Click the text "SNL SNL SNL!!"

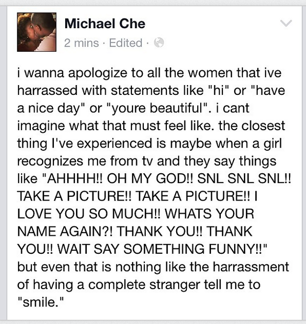click(x=244, y=178)
